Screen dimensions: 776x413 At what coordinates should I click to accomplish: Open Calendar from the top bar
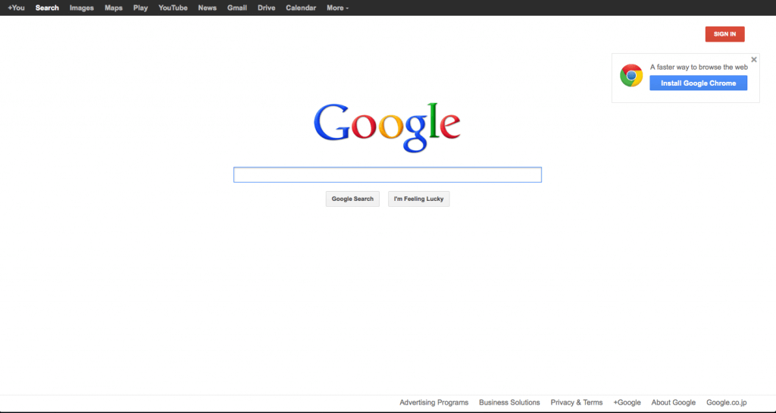301,8
